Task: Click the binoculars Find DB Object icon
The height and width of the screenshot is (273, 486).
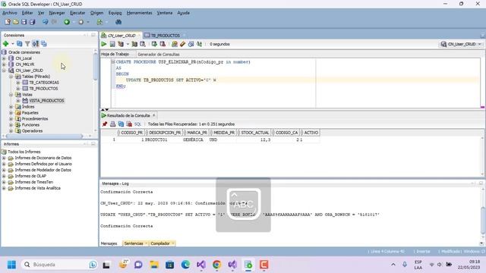Action: click(x=118, y=22)
